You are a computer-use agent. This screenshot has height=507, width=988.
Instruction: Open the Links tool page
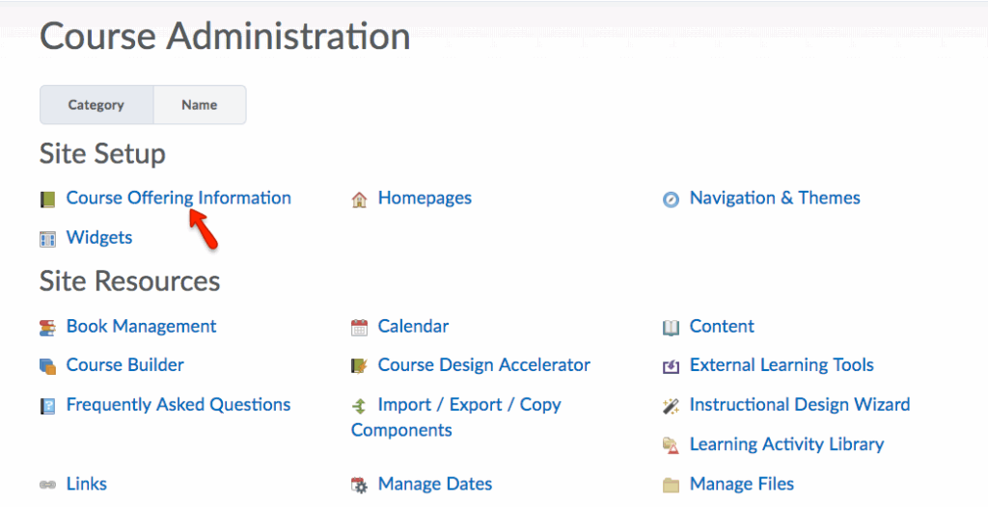coord(87,484)
